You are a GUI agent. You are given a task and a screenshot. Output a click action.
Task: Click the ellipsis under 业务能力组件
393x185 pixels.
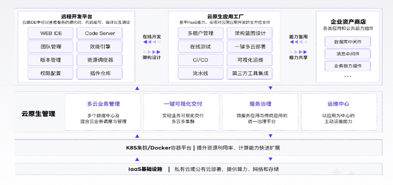pyautogui.click(x=347, y=76)
